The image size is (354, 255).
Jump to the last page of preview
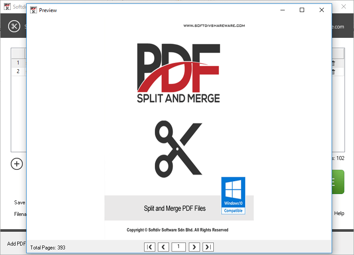pos(208,247)
